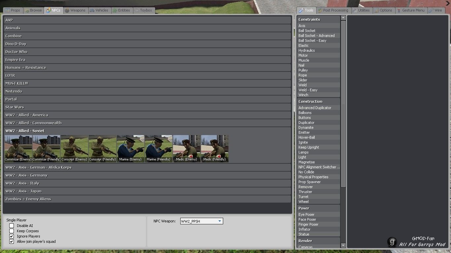Expand the Dino D-Day category

pyautogui.click(x=147, y=44)
